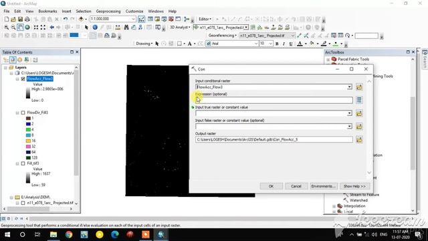Switch TOC to List By Drawing Order
Screen dimensions: 428x241
(6, 60)
